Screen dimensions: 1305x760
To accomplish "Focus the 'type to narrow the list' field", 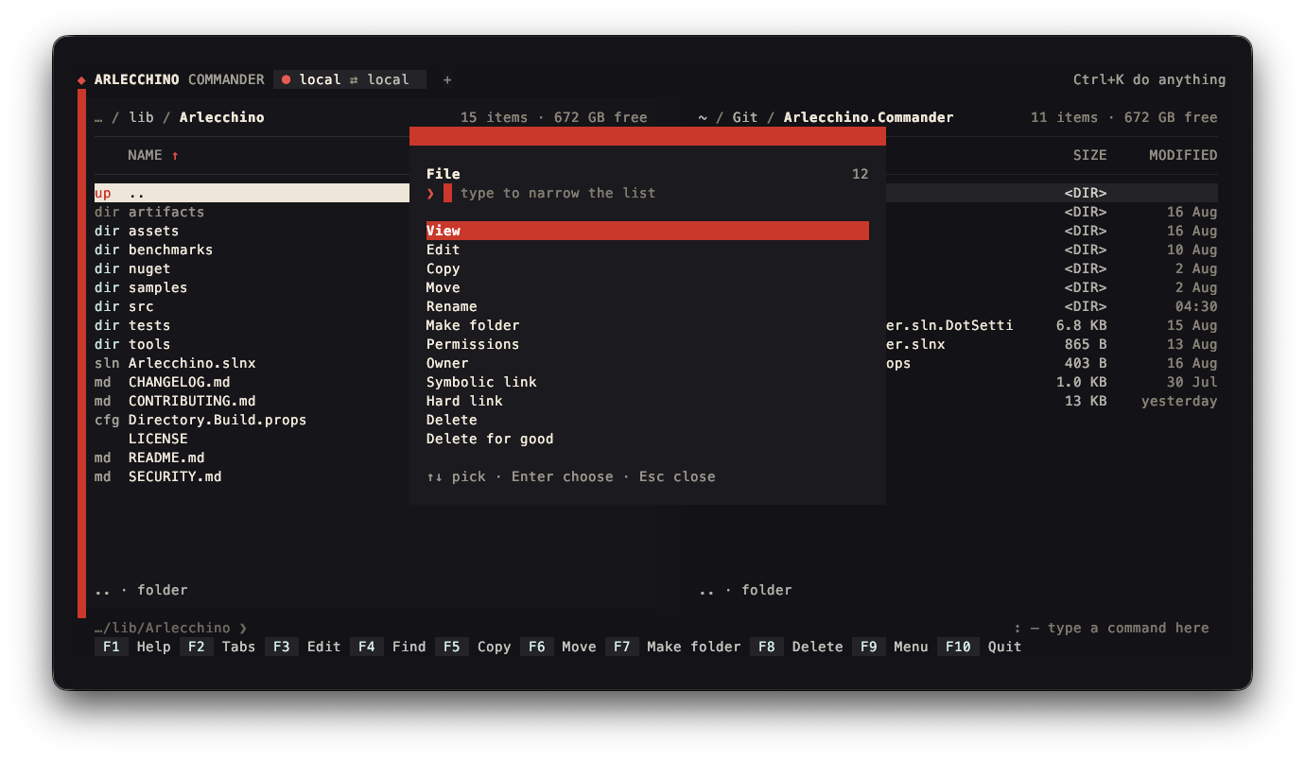I will click(648, 193).
